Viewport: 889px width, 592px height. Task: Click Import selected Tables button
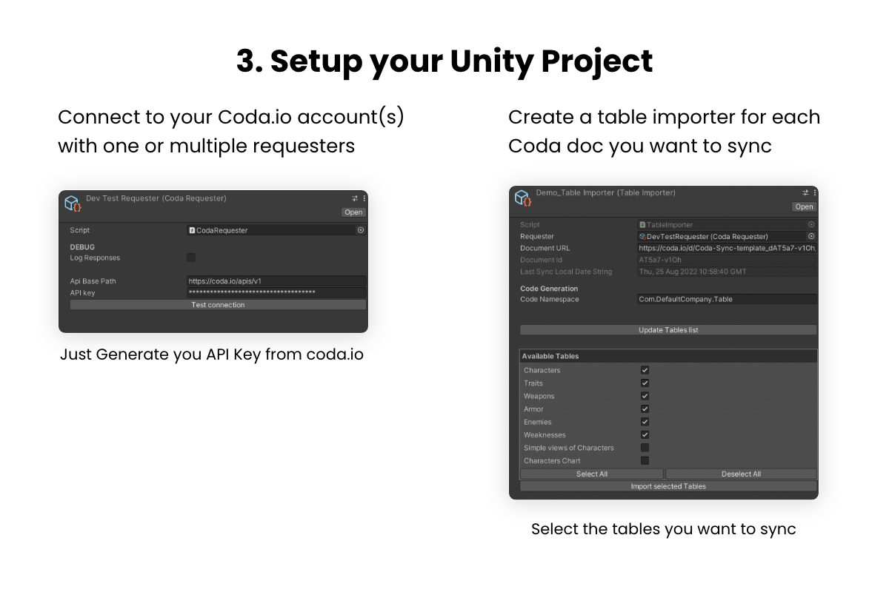pos(668,486)
